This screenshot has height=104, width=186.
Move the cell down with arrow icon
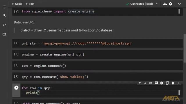[145, 83]
